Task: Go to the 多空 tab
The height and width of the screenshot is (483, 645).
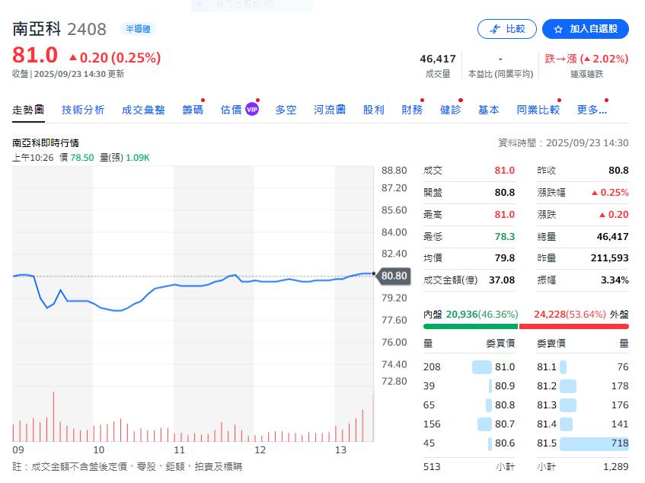Action: [286, 110]
